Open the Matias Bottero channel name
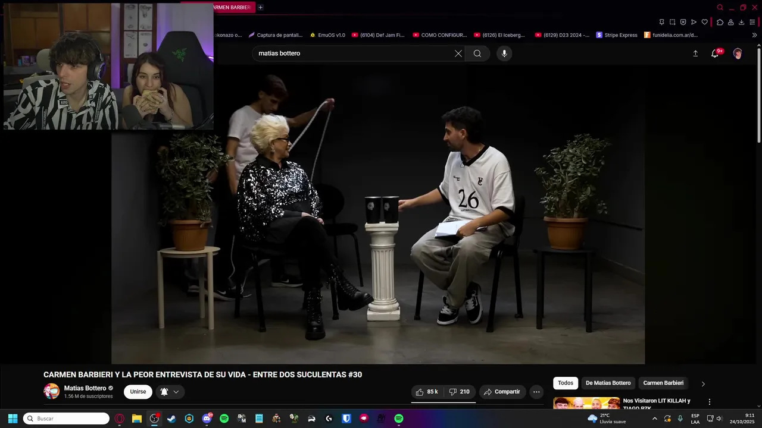This screenshot has height=428, width=762. (85, 388)
